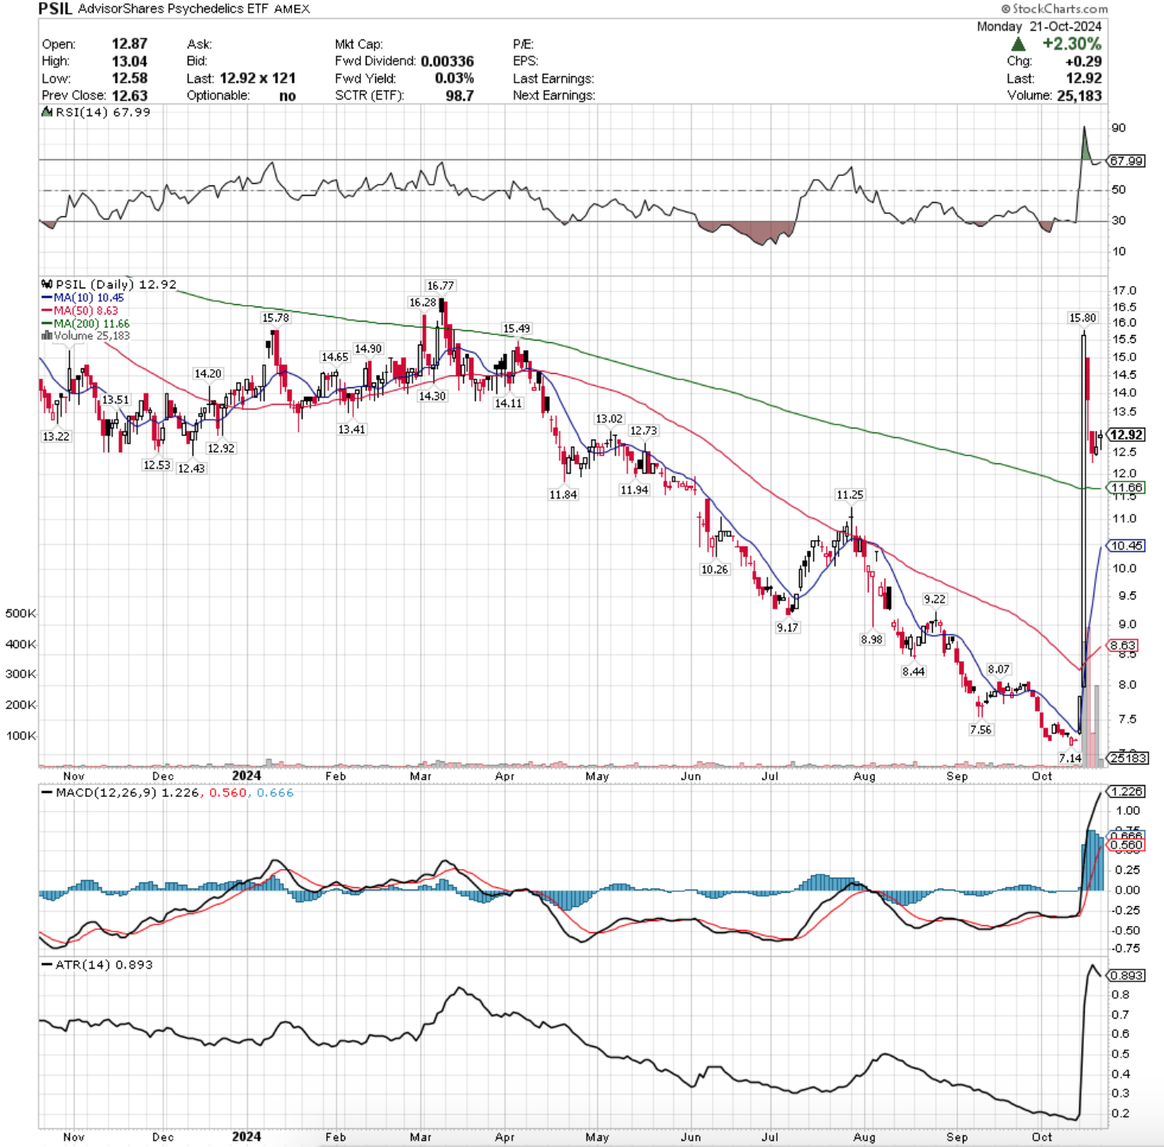This screenshot has height=1147, width=1164.
Task: Click the +2.30% percent change value
Action: coord(1071,44)
